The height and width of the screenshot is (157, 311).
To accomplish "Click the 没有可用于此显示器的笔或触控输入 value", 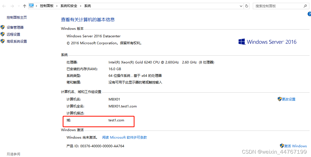I will tap(135, 82).
